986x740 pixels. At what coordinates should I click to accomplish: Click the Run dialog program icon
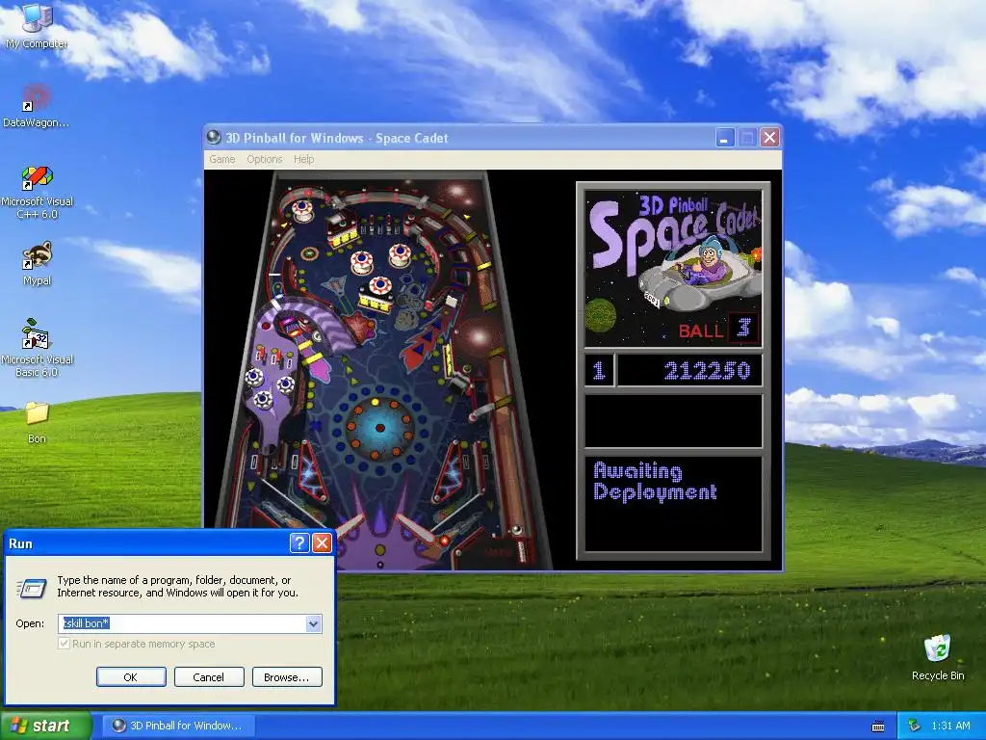coord(32,588)
